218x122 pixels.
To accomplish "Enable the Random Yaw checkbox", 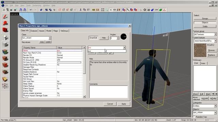I will pos(194,117).
